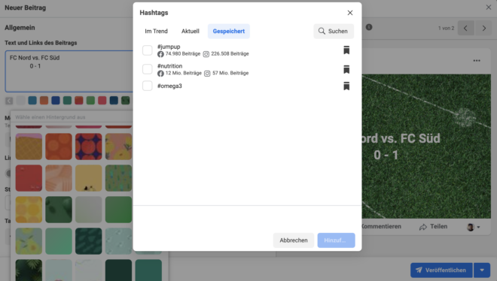Pick the dark blue color swatch
This screenshot has width=497, height=281.
(x=56, y=101)
